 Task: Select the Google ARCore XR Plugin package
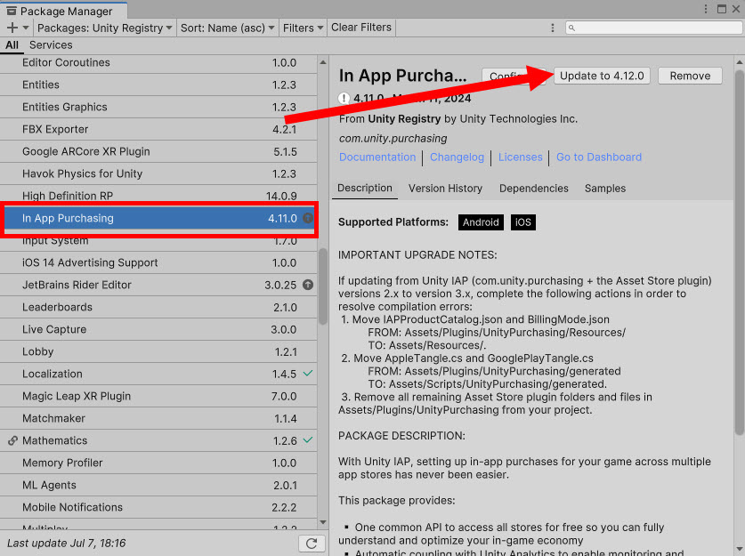(158, 152)
